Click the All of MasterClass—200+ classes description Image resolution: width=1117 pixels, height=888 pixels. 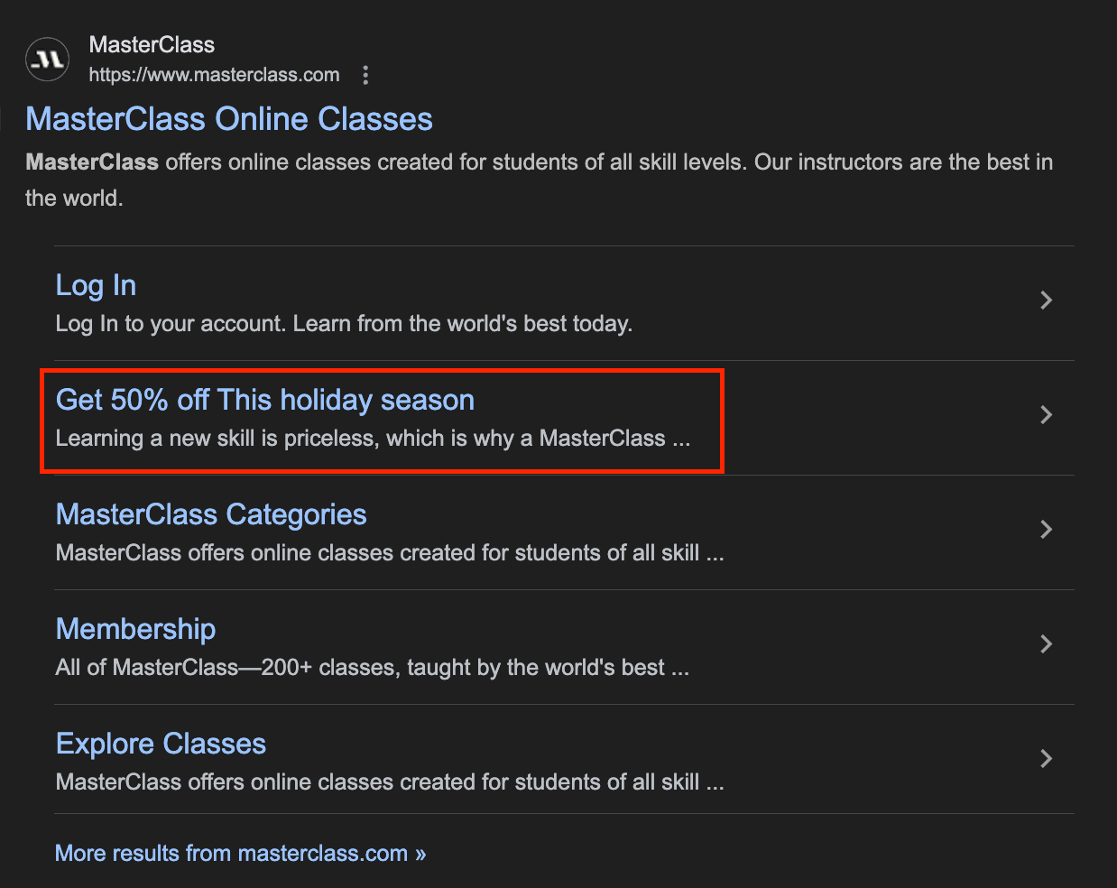pyautogui.click(x=372, y=668)
